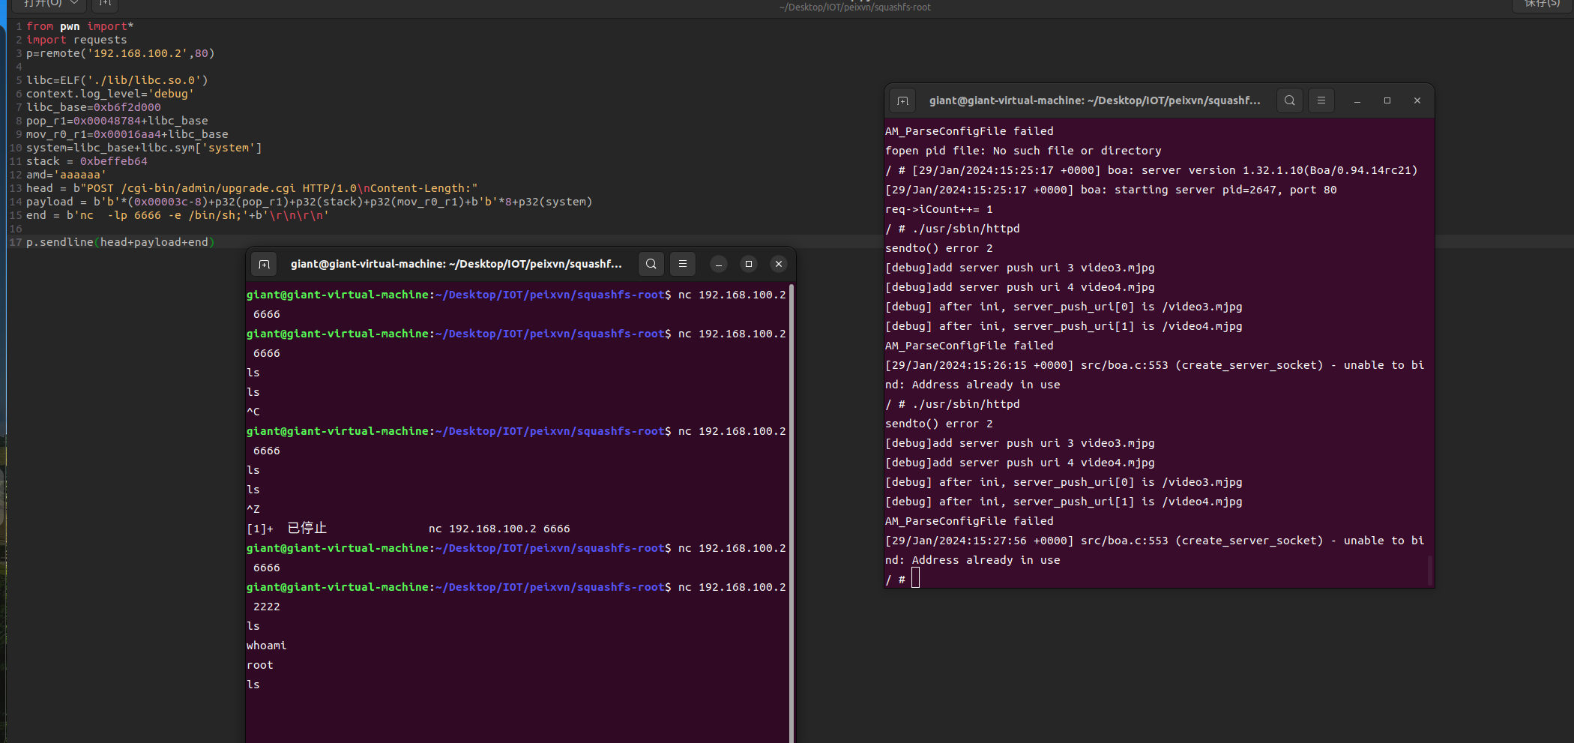Close the front terminal window

[x=779, y=264]
